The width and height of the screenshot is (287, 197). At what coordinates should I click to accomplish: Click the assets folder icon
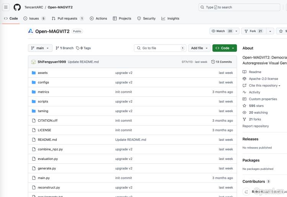point(34,73)
